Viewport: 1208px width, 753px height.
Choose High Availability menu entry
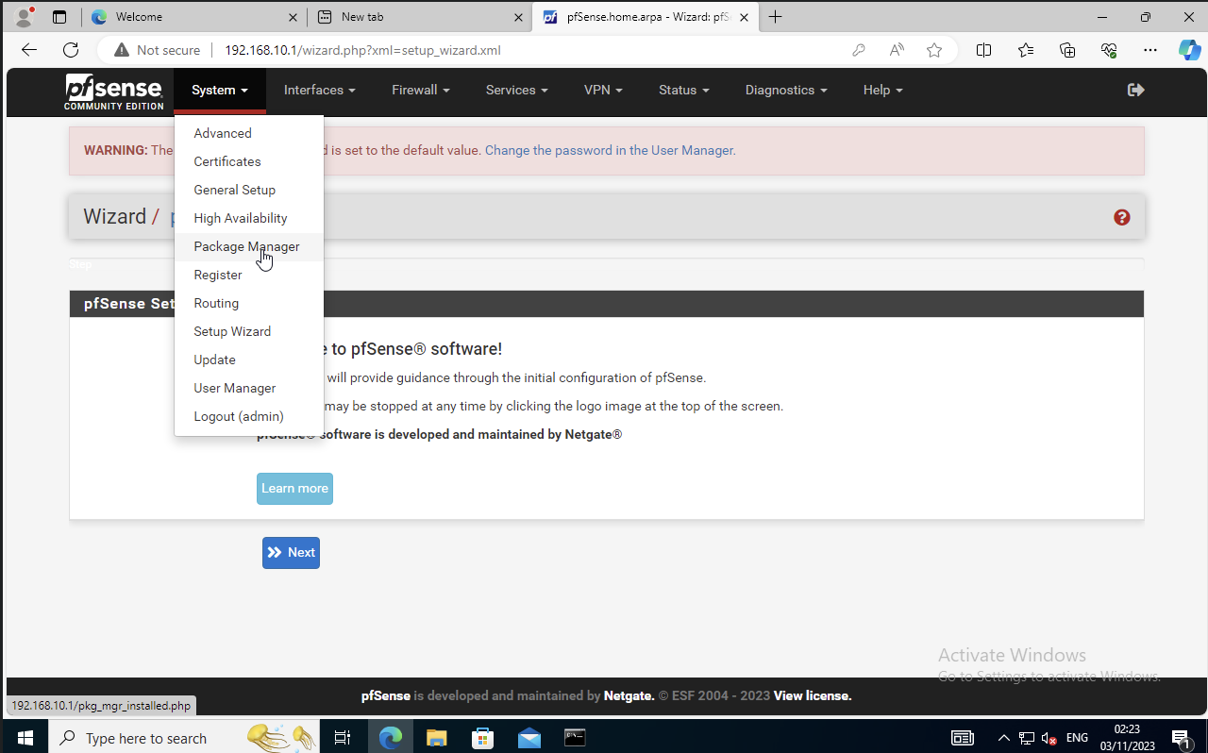tap(249, 218)
